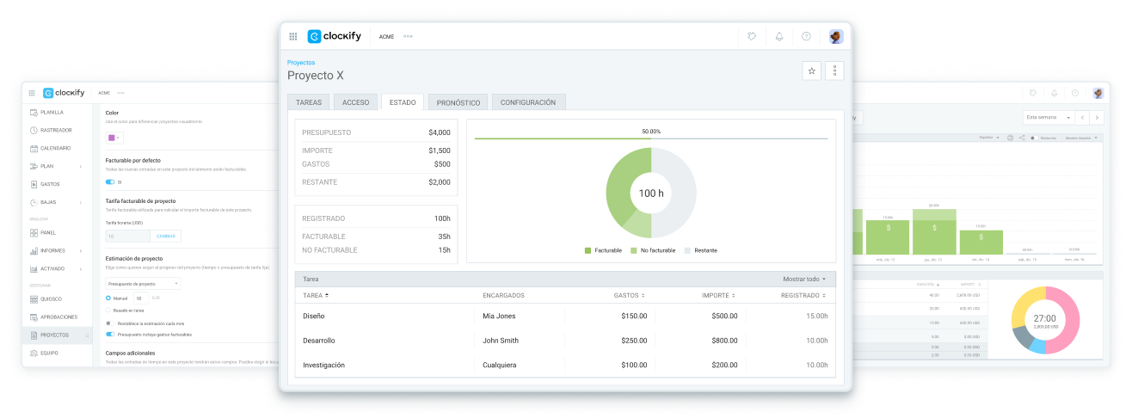Screen dimensions: 1132x418
Task: Open the three-dot menu for Proyecto X
Action: click(x=834, y=71)
